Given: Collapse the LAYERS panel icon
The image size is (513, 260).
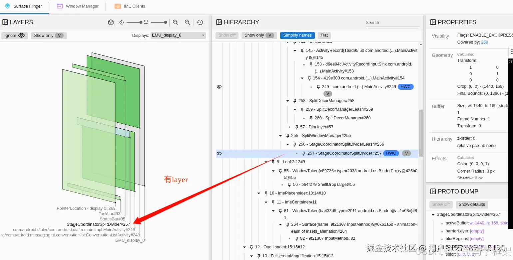Looking at the screenshot, I should [x=5, y=22].
